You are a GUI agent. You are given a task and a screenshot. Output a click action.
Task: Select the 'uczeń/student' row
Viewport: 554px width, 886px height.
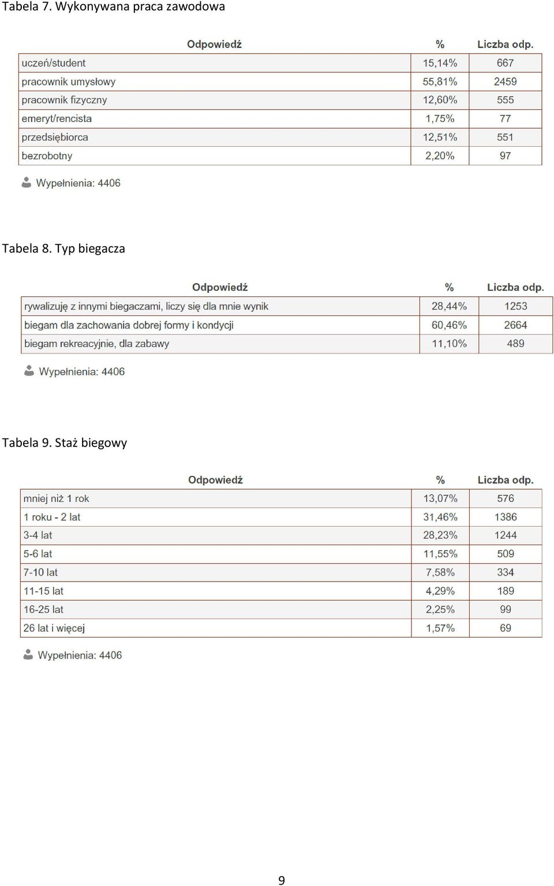[280, 63]
